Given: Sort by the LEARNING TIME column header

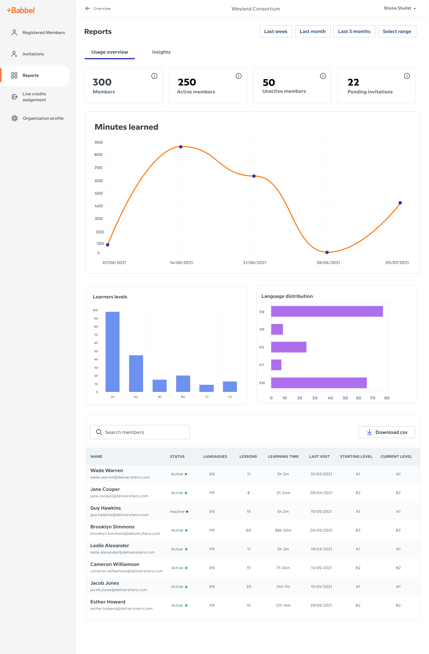Looking at the screenshot, I should coord(283,457).
